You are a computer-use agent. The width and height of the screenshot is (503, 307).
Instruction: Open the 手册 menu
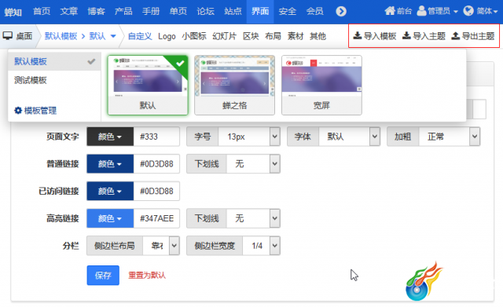(151, 12)
